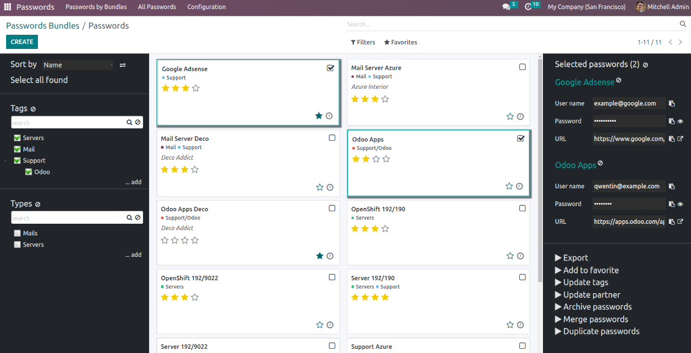Expand the Archive passwords action
Viewport: 691px width, 353px height.
click(593, 307)
